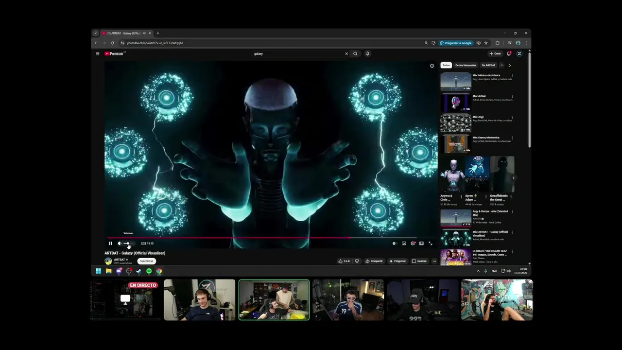Dislike the video with thumbs down
The width and height of the screenshot is (622, 350).
point(357,261)
